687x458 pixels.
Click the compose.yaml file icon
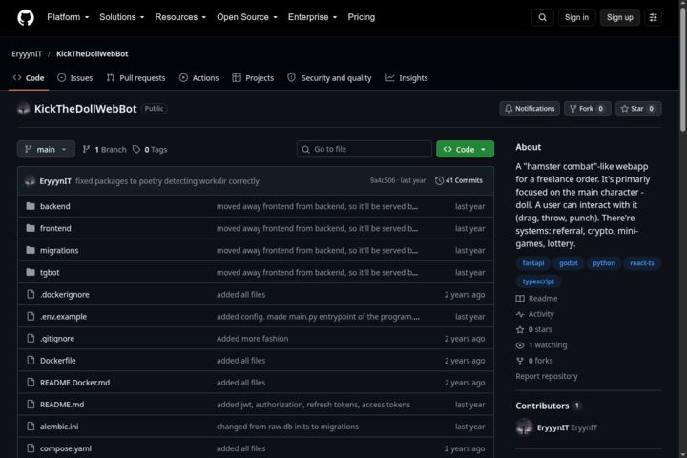tap(31, 448)
